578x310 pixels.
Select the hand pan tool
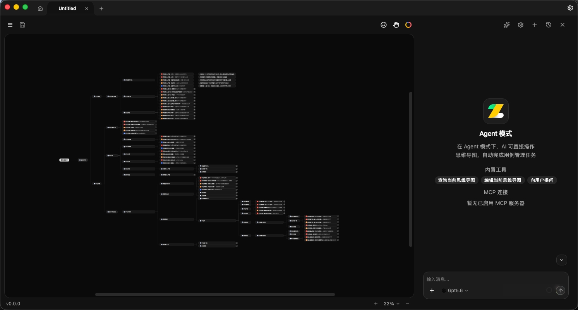pyautogui.click(x=396, y=25)
